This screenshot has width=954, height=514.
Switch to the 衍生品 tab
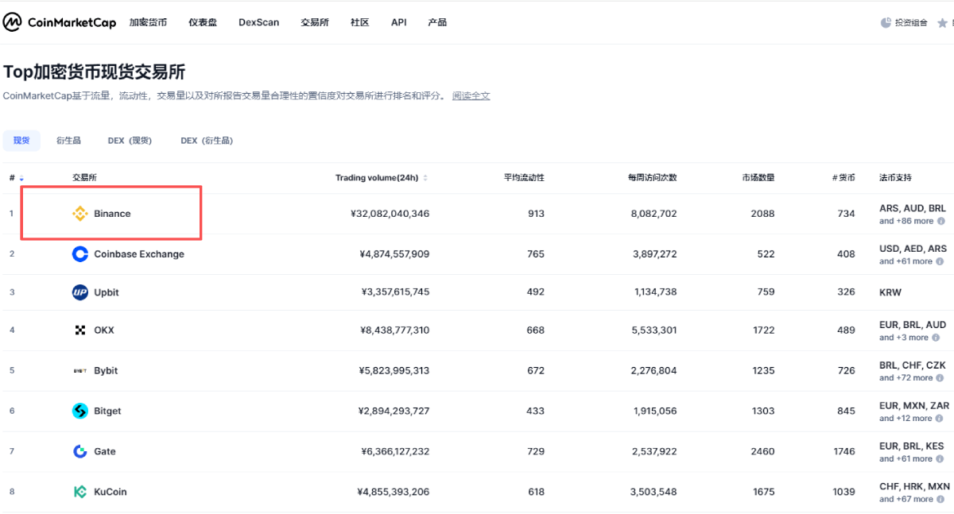point(68,141)
